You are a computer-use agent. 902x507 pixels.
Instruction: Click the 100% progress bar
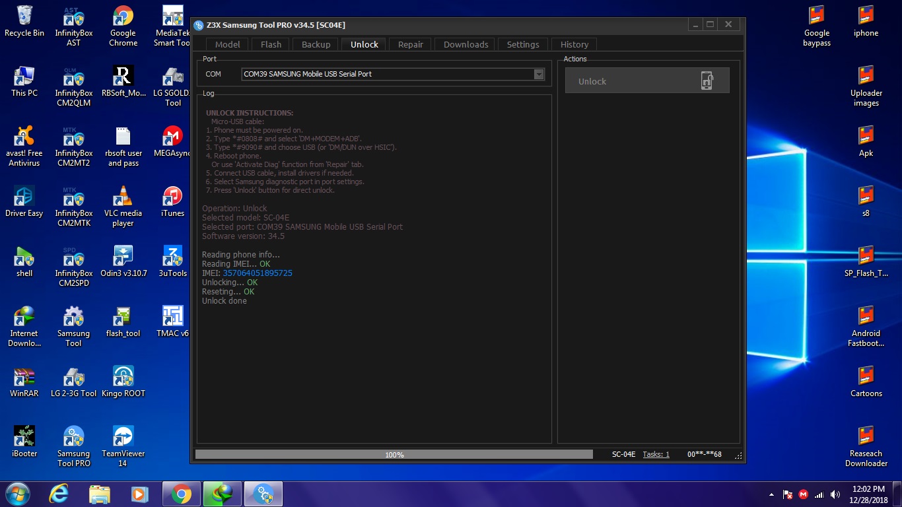click(x=394, y=454)
